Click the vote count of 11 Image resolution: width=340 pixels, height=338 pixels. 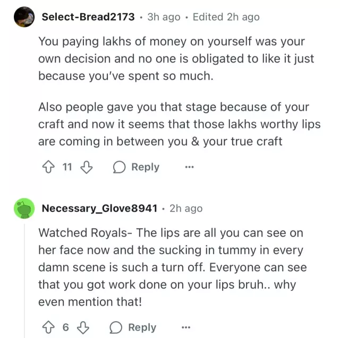67,168
